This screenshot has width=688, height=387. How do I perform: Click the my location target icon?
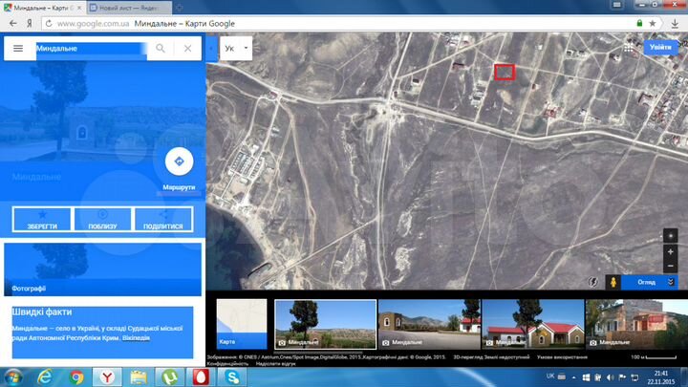point(670,236)
